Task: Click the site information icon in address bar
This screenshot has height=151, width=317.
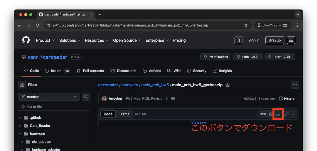Action: point(48,25)
